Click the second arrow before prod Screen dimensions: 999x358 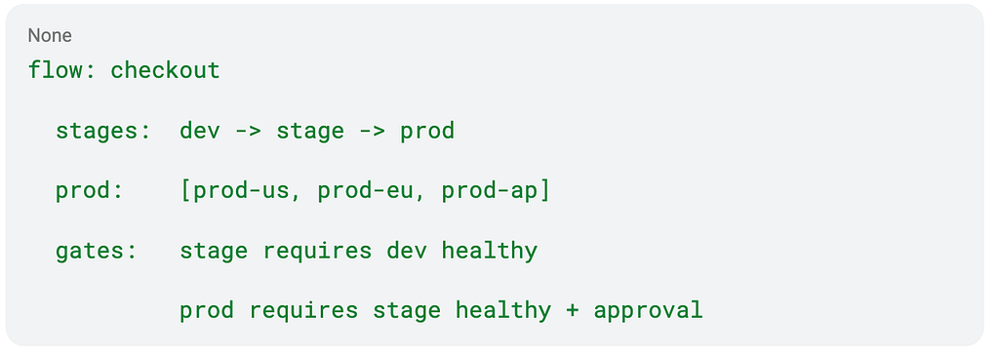(x=372, y=131)
